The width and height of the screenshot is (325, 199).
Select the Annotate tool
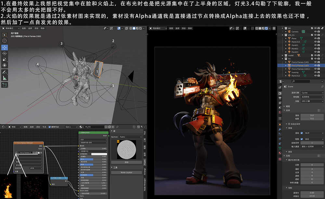point(4,72)
